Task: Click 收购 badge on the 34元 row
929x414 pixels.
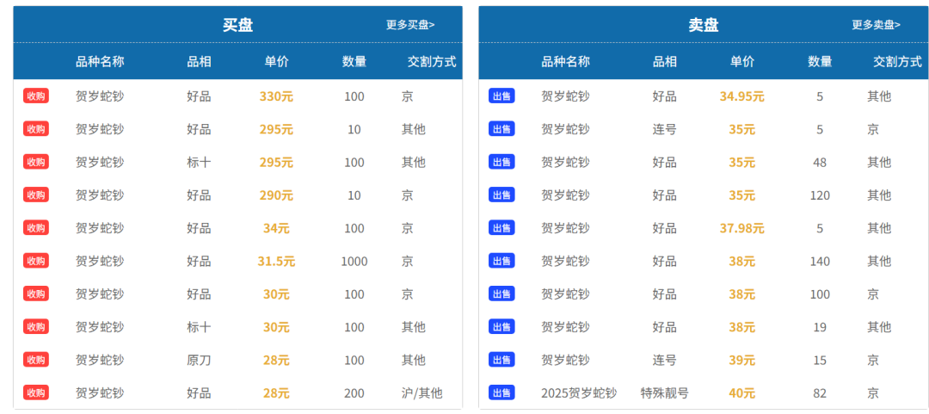Action: (x=36, y=228)
